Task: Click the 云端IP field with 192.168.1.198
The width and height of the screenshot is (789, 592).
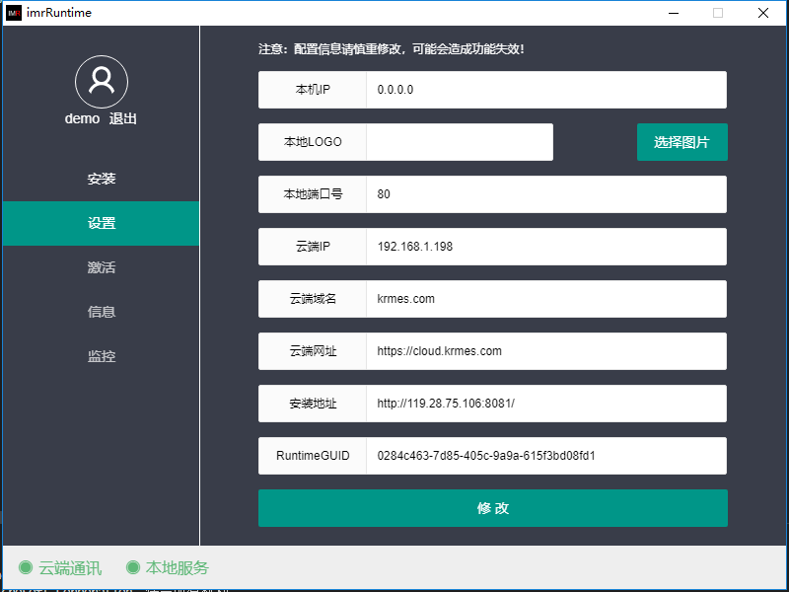Action: tap(545, 247)
